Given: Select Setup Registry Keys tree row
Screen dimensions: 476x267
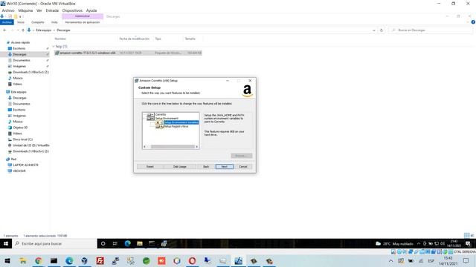Looking at the screenshot, I should pyautogui.click(x=176, y=127).
